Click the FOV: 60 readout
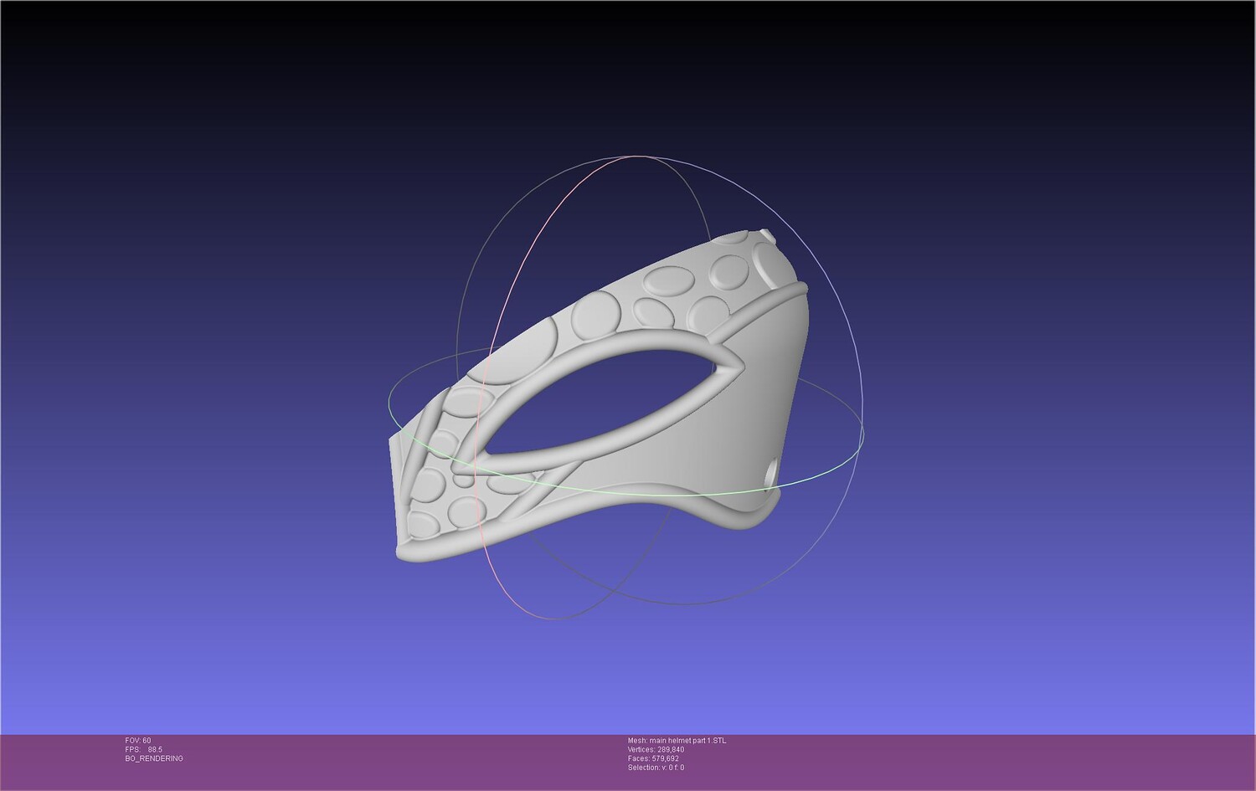 tap(138, 741)
